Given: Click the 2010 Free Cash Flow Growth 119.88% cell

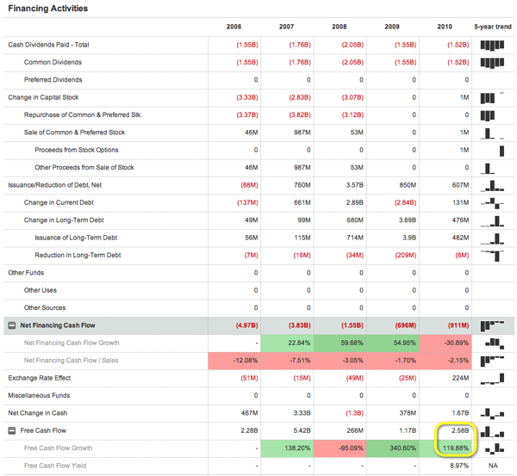Looking at the screenshot, I should pos(445,448).
